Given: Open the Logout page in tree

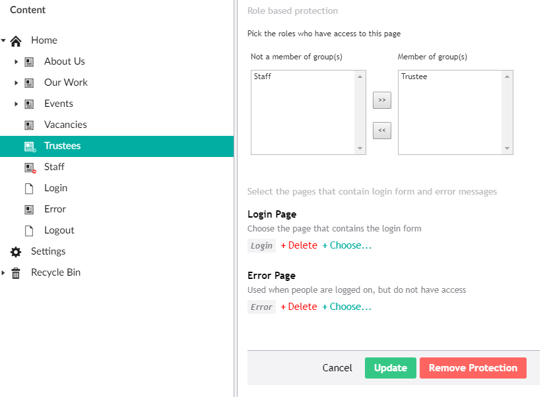Looking at the screenshot, I should click(x=59, y=230).
